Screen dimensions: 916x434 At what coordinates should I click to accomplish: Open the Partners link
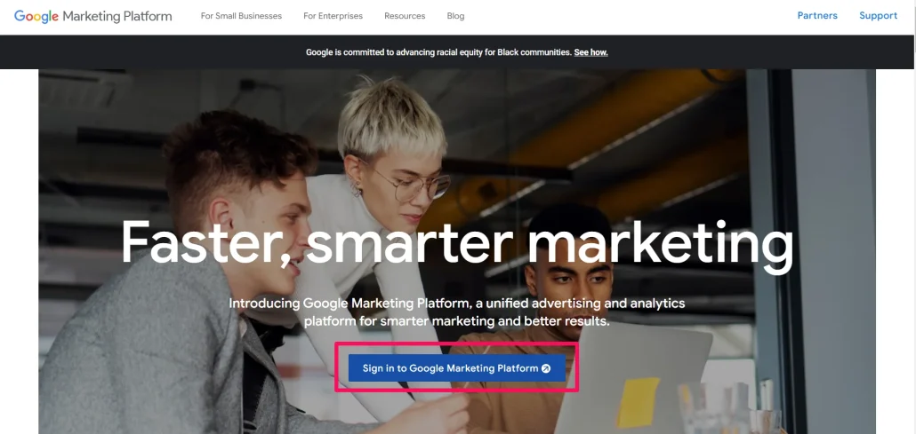point(817,16)
